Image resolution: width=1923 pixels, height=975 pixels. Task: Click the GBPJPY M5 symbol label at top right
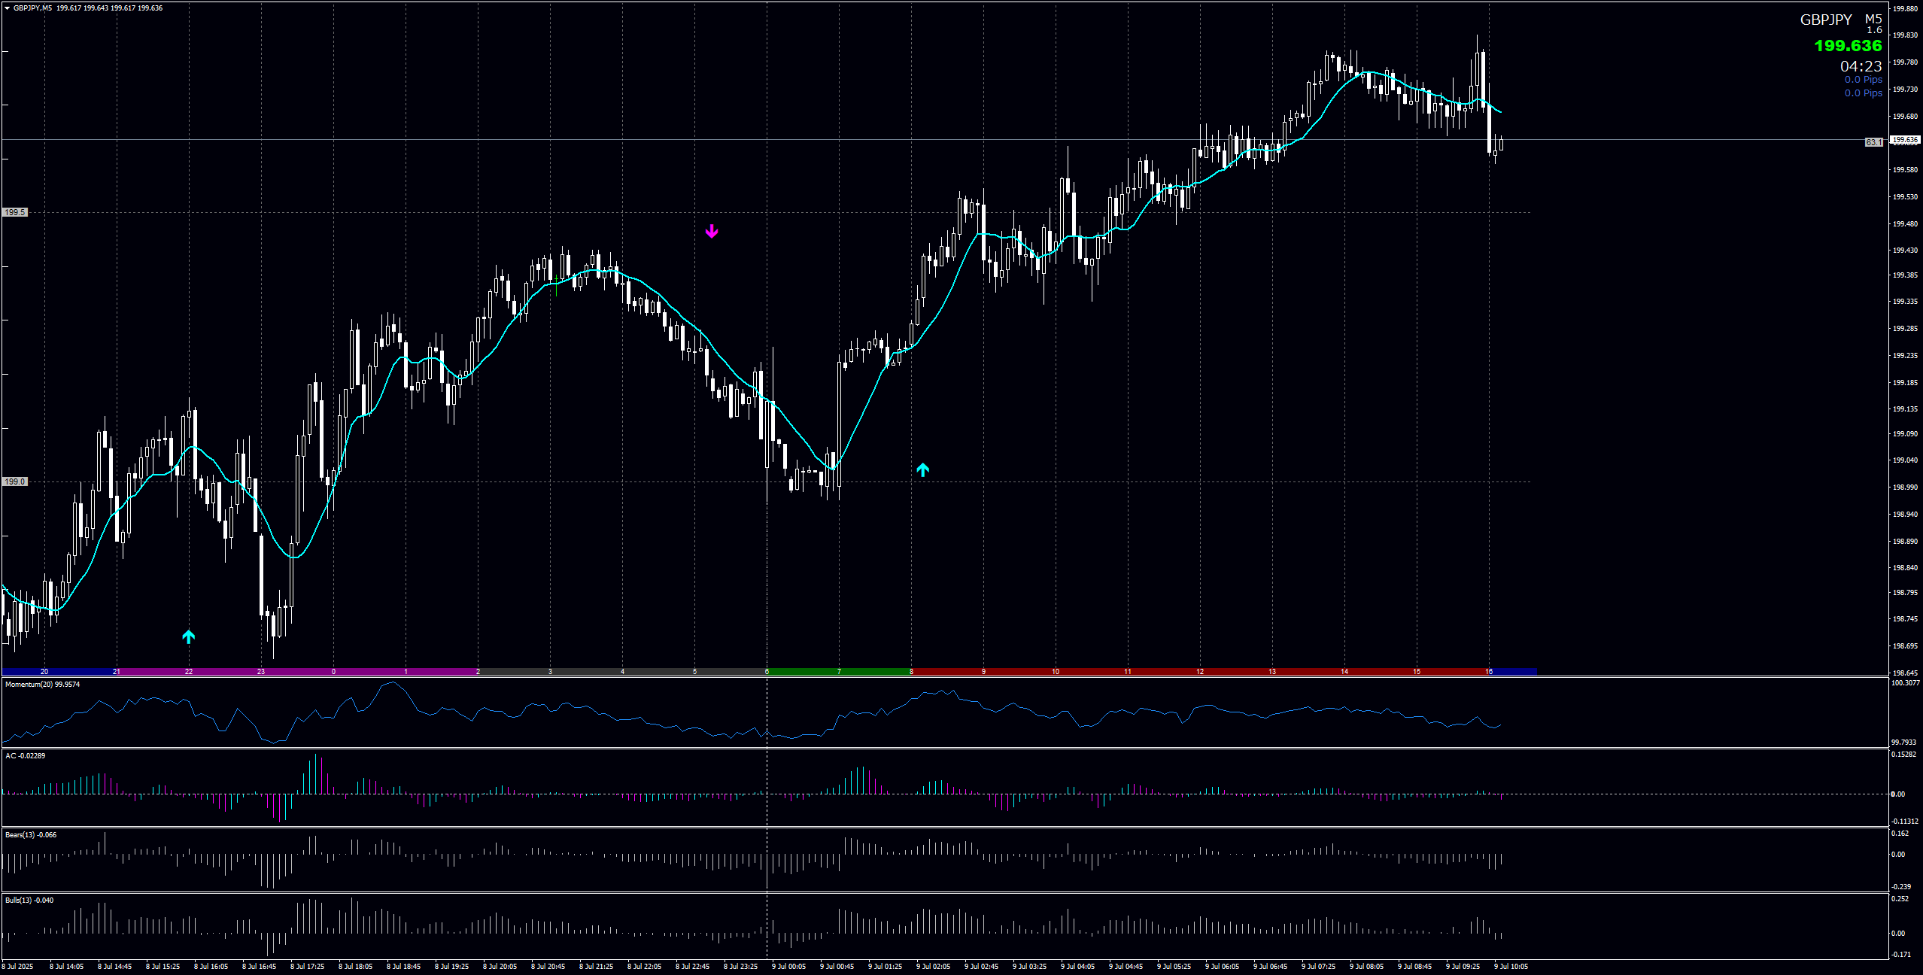[x=1841, y=20]
